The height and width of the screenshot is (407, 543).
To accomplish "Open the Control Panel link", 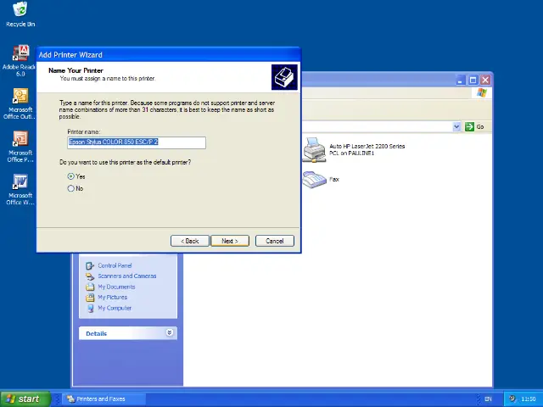I will pos(115,265).
